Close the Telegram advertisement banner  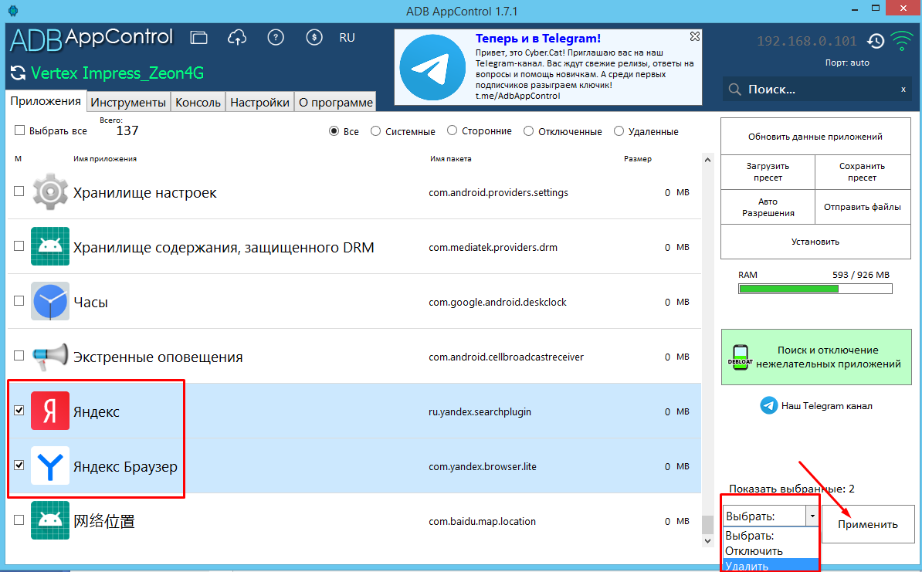pyautogui.click(x=694, y=36)
